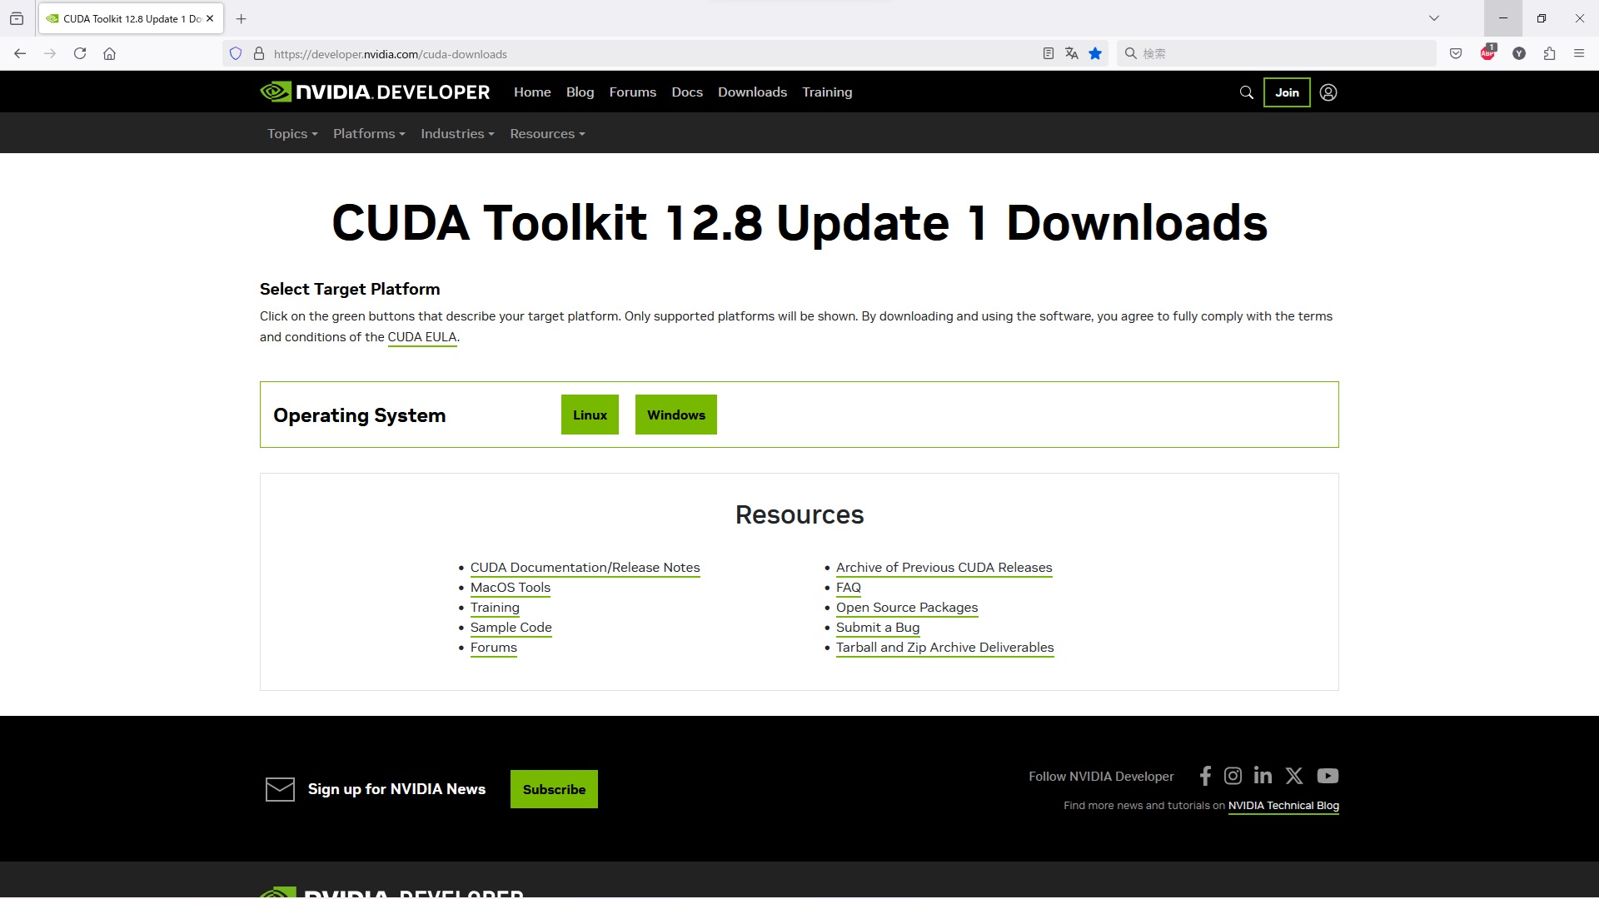Open NVIDIA's Facebook page icon
1599x899 pixels.
1205,776
